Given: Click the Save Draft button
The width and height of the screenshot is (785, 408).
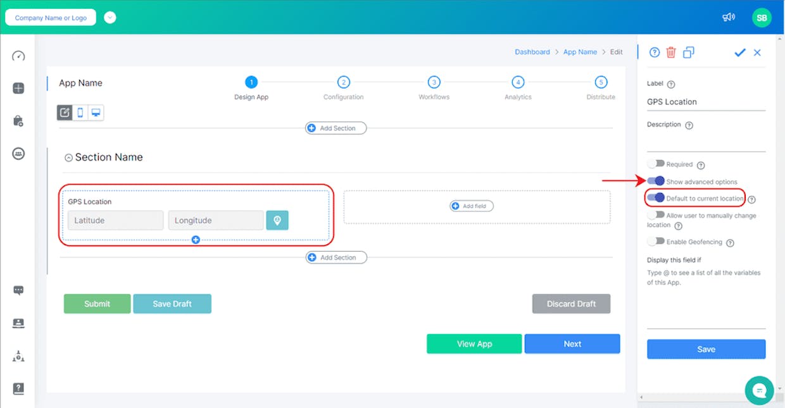Looking at the screenshot, I should pos(172,304).
